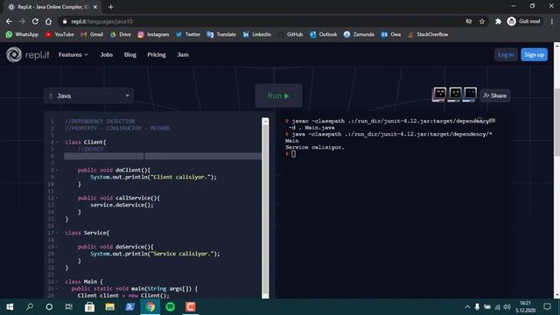Select the first user avatar thumbnail
Viewport: 560px width, 315px height.
click(439, 94)
